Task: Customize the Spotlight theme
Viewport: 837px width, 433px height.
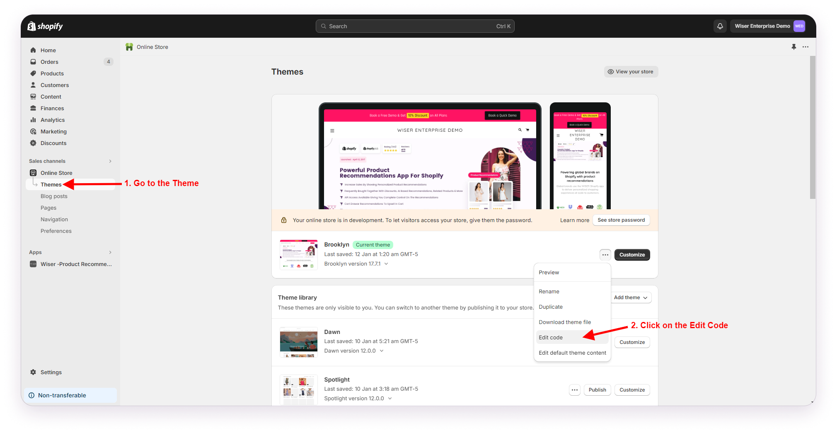Action: [x=632, y=390]
